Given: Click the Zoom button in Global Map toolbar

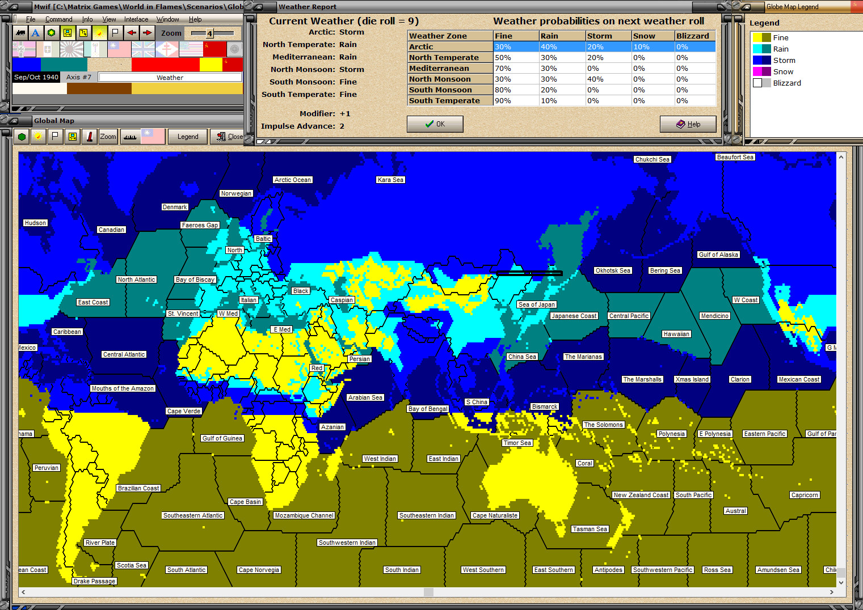Looking at the screenshot, I should (108, 137).
